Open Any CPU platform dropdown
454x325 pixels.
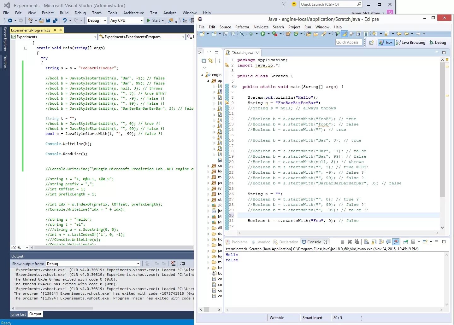click(126, 20)
